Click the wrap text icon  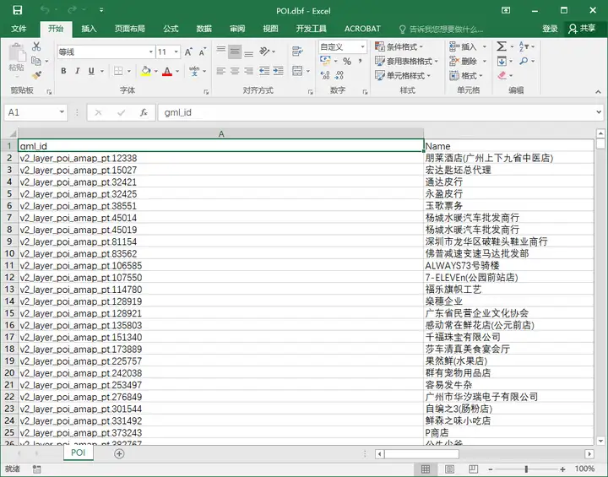pos(297,51)
